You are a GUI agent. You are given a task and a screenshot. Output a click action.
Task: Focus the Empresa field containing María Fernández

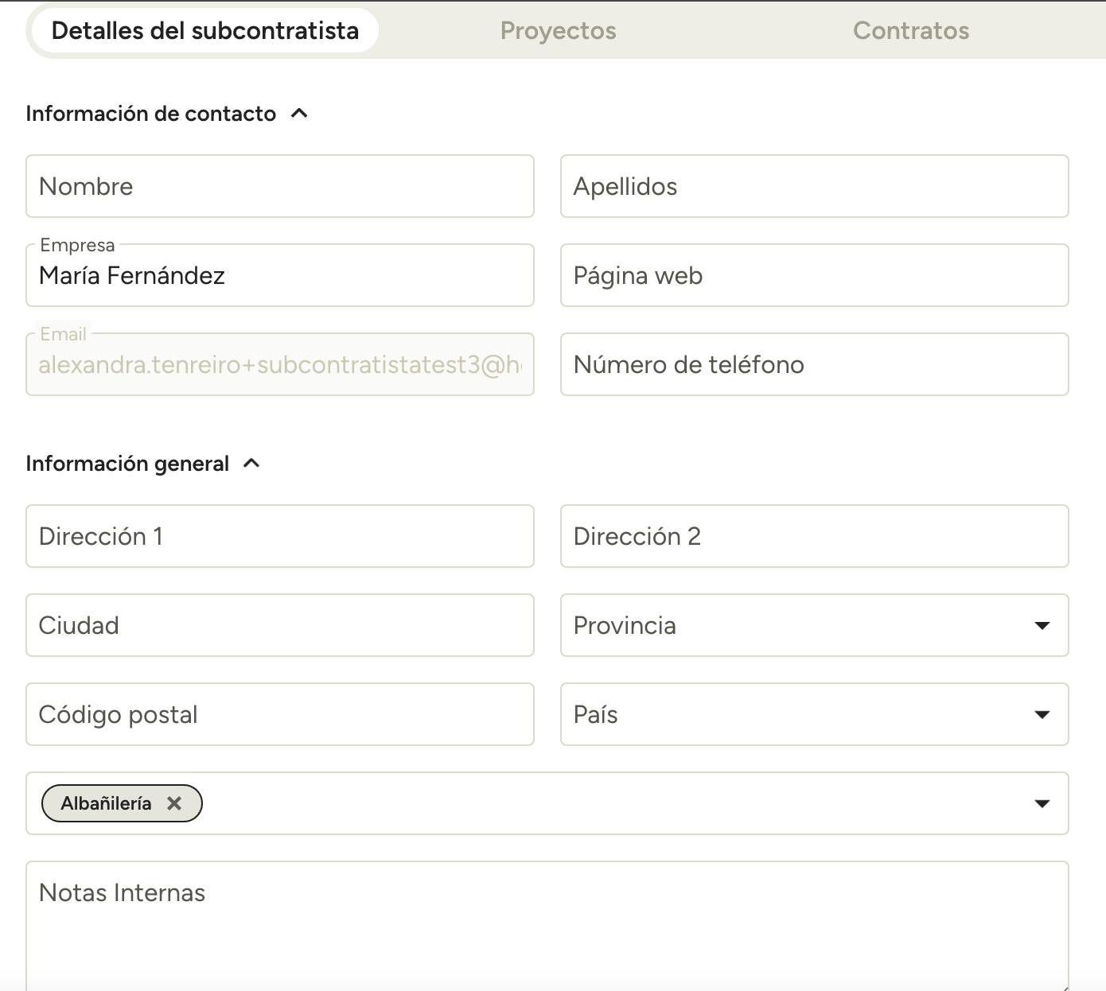(279, 275)
